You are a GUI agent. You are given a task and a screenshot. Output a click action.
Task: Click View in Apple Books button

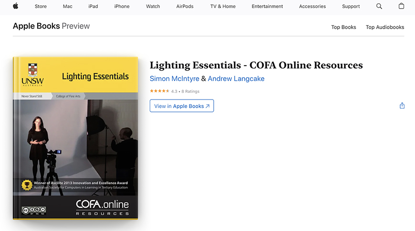click(182, 106)
